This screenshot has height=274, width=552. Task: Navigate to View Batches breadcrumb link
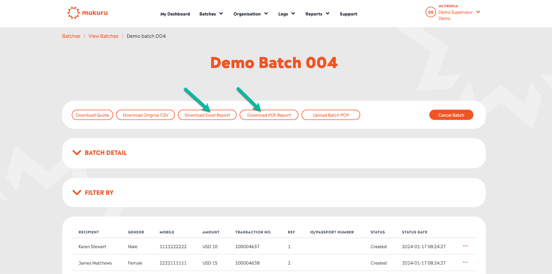click(103, 36)
